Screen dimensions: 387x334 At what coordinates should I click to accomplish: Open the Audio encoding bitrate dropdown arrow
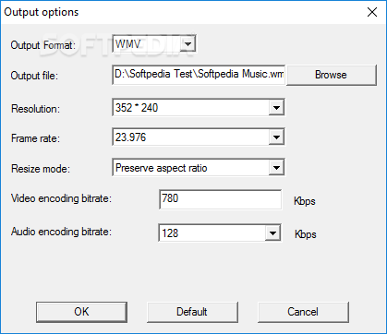pyautogui.click(x=272, y=233)
